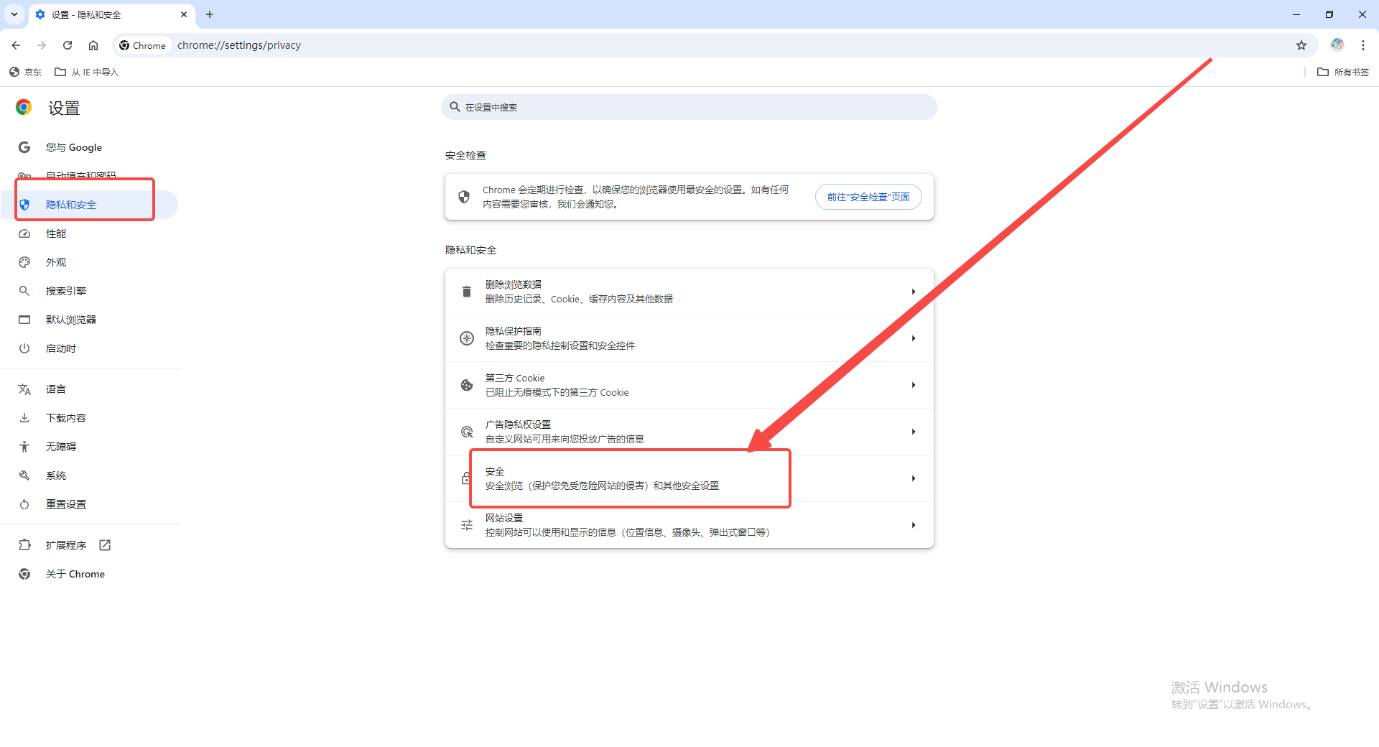The height and width of the screenshot is (747, 1379).
Task: Expand 第三方 Cookie with its arrow
Action: click(914, 385)
